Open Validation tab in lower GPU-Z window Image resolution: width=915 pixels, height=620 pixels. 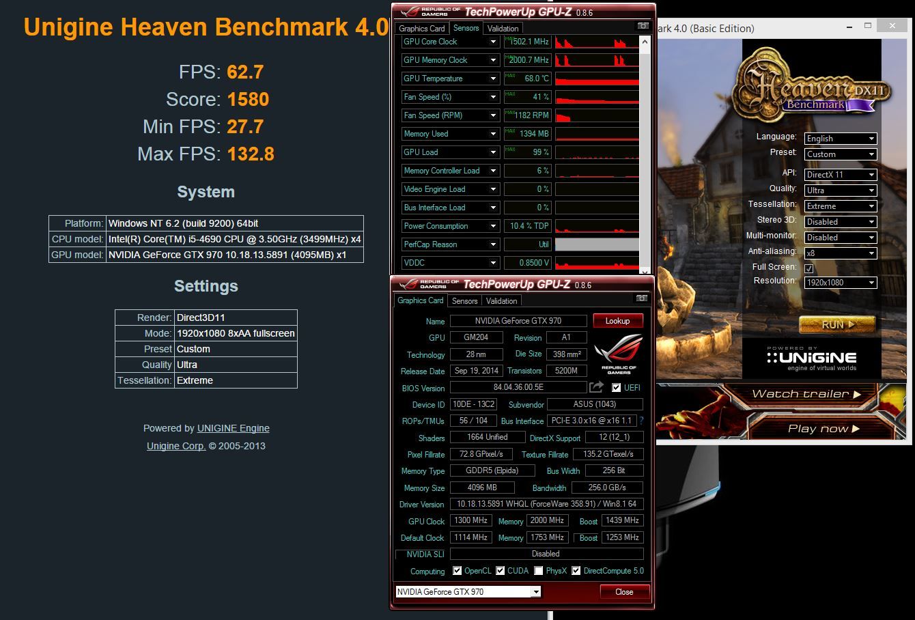click(502, 301)
